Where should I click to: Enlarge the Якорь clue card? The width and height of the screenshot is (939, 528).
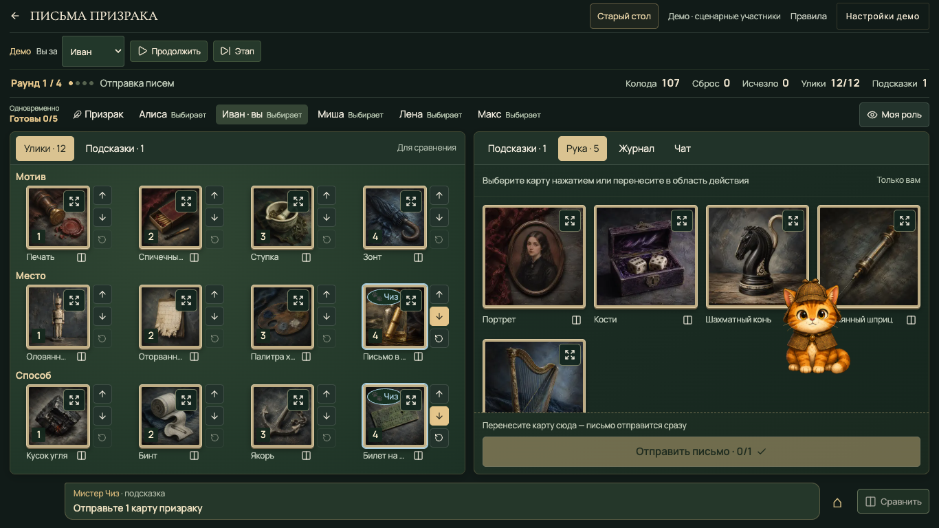(298, 400)
